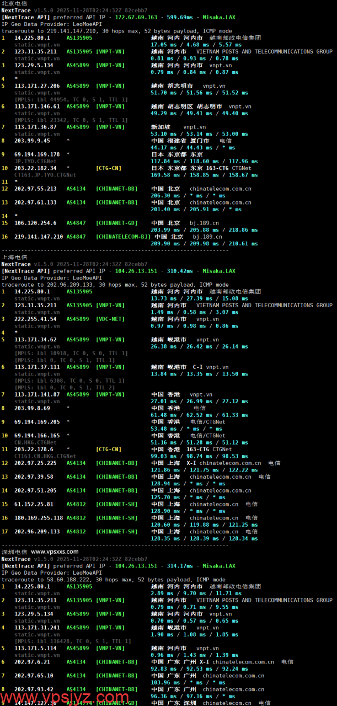Click the 中国 福建省 厦门市 location text

point(180,141)
